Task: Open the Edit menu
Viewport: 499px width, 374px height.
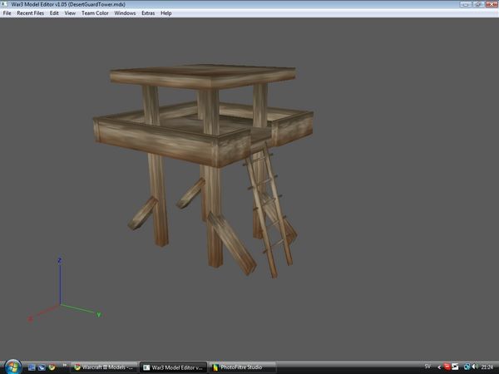Action: pyautogui.click(x=54, y=13)
